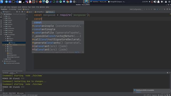Expand the routes folder
The image size is (171, 96).
pyautogui.click(x=6, y=49)
